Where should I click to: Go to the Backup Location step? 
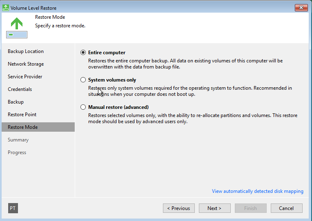click(x=26, y=51)
